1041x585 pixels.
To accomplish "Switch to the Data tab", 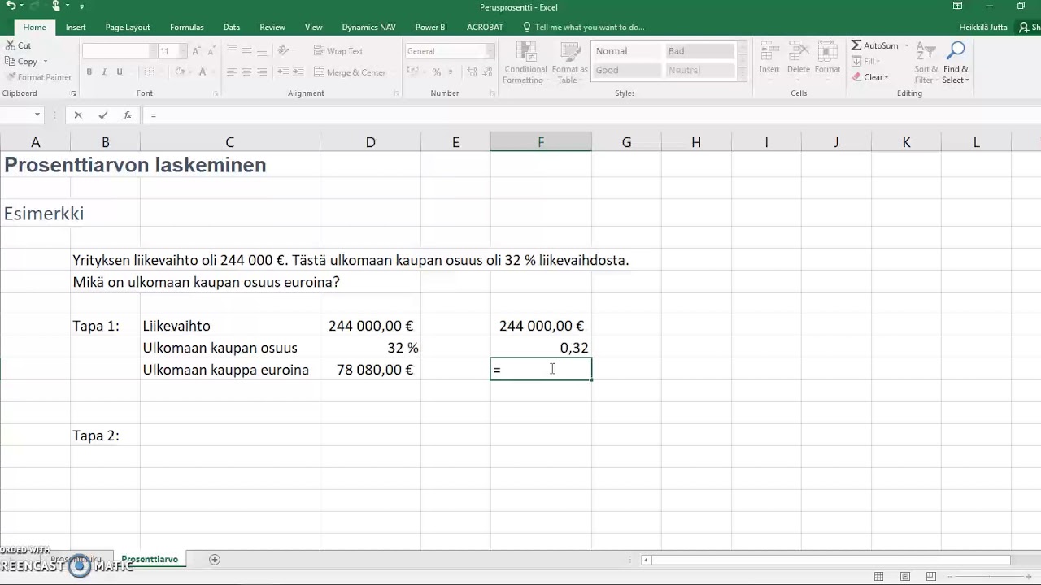I will coord(232,27).
